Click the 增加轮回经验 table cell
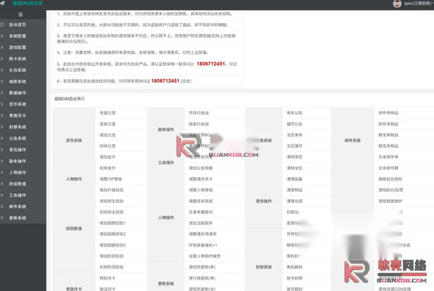This screenshot has width=434, height=291. pos(121,256)
